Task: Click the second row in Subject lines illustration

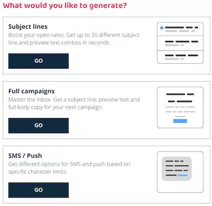Action: tap(180, 43)
